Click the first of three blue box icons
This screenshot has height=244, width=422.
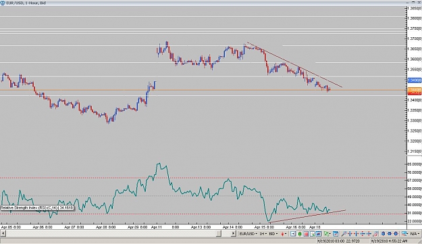(x=384, y=234)
